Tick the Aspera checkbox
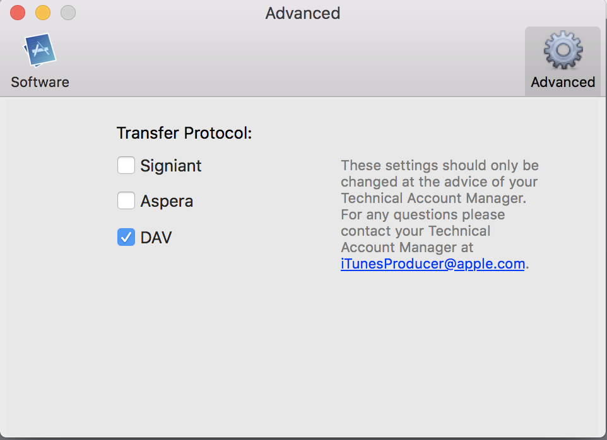 click(126, 201)
